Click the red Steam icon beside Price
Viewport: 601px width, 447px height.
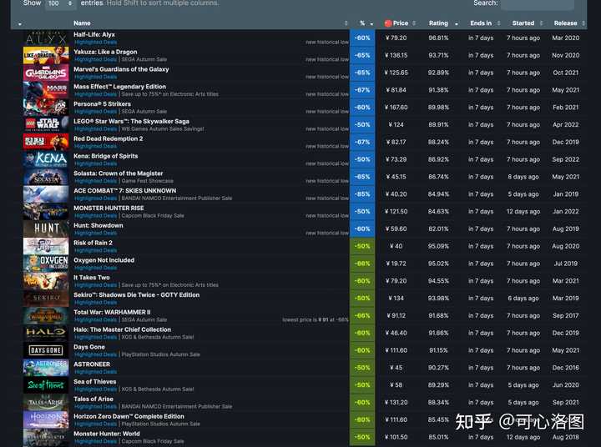tap(388, 23)
